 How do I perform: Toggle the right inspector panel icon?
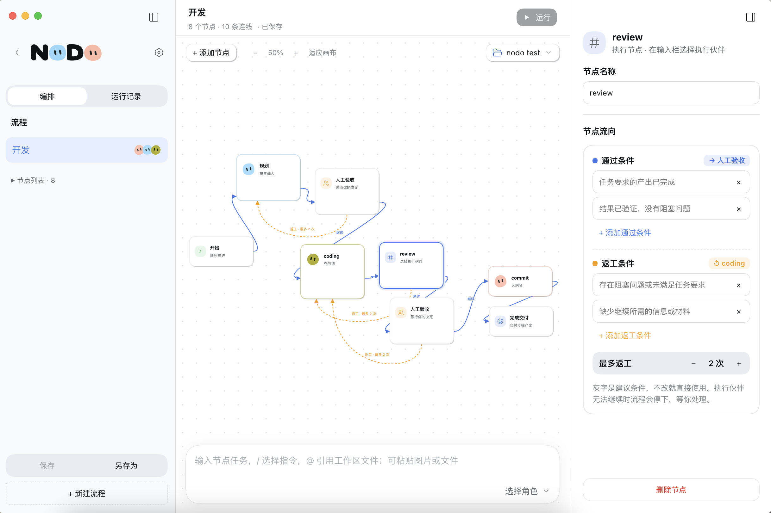pyautogui.click(x=750, y=17)
